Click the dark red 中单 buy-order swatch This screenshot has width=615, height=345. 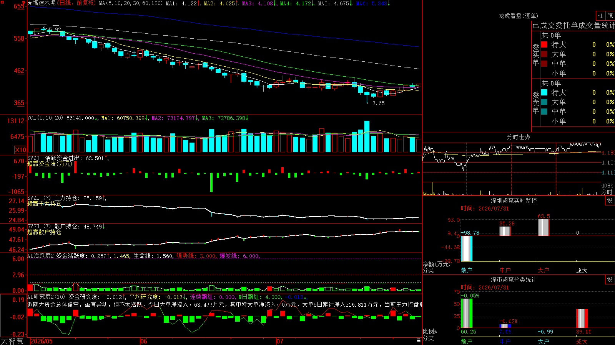point(544,63)
